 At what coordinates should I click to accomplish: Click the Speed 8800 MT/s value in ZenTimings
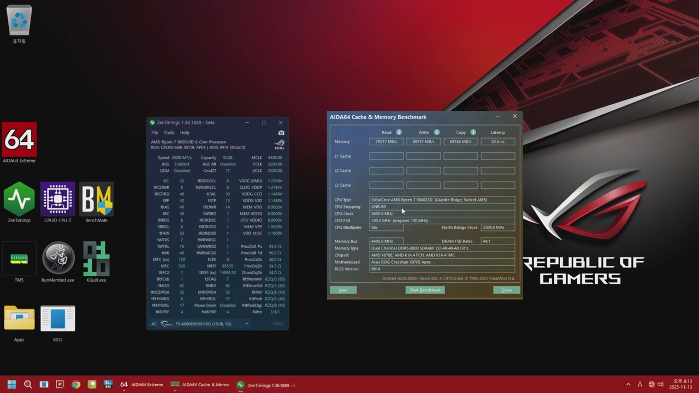[182, 157]
